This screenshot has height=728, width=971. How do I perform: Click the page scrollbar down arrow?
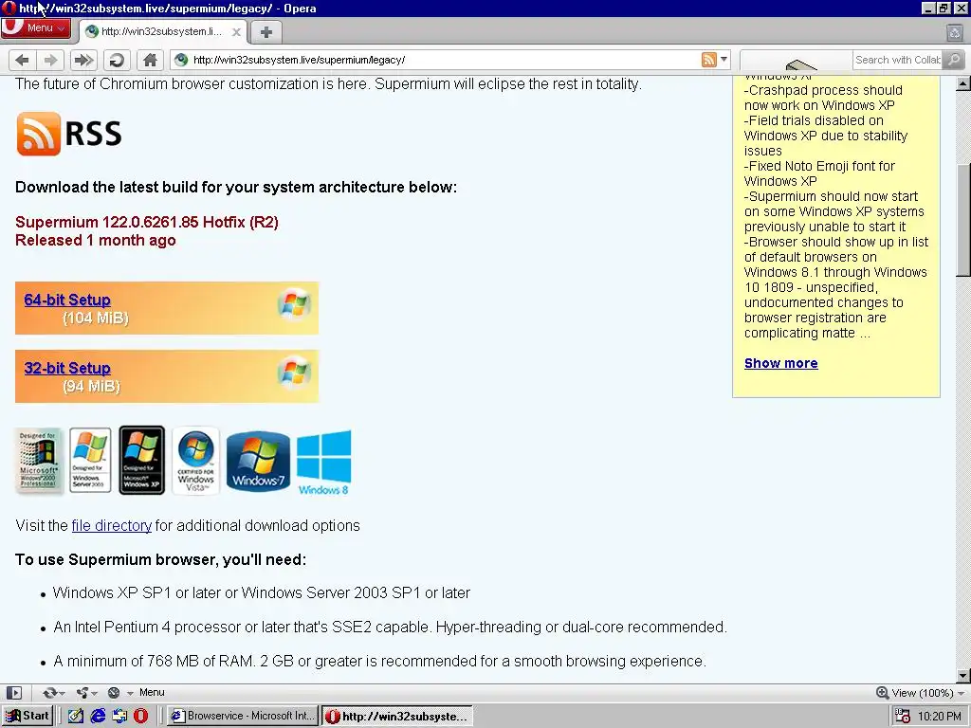tap(963, 675)
